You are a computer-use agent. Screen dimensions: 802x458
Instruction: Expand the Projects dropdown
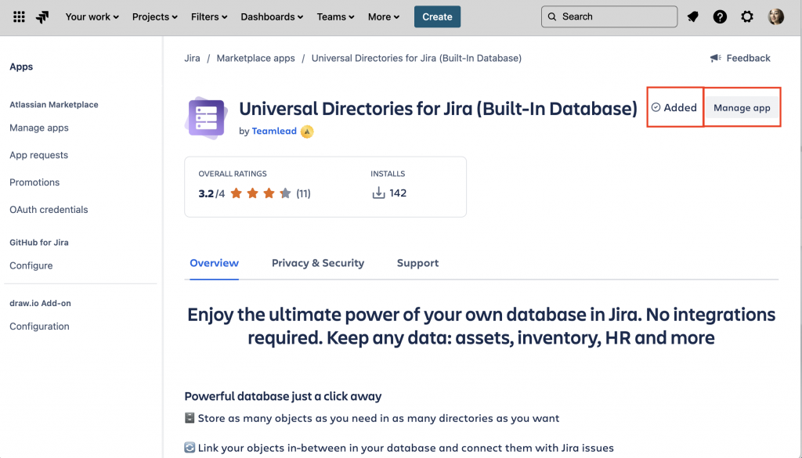pyautogui.click(x=155, y=17)
